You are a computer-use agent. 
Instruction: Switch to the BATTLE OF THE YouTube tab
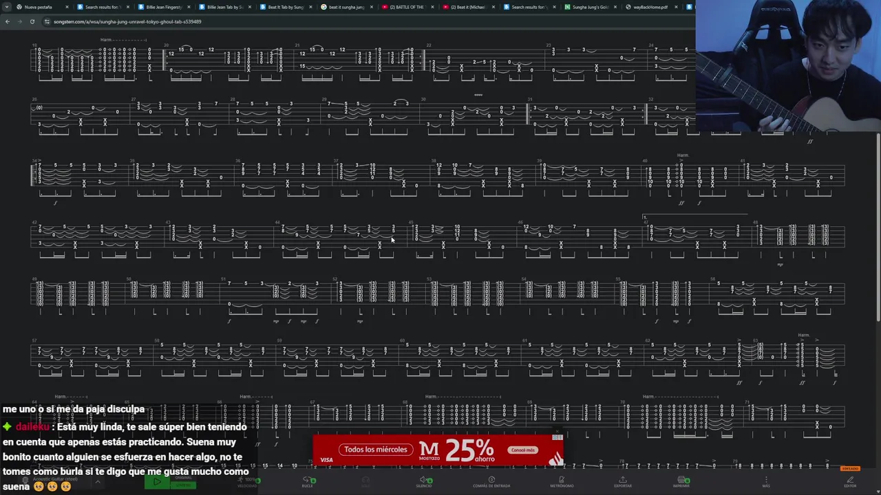click(x=407, y=7)
